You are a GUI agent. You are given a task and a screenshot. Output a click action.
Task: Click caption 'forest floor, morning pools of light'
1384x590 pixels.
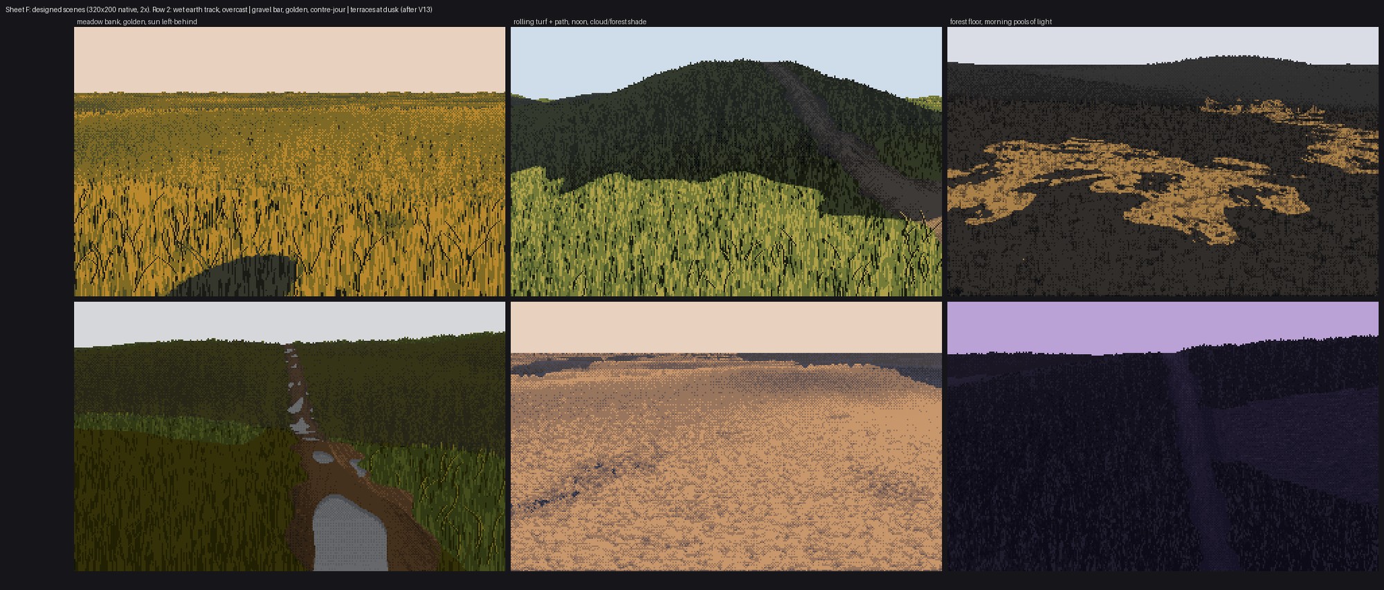coord(1001,22)
